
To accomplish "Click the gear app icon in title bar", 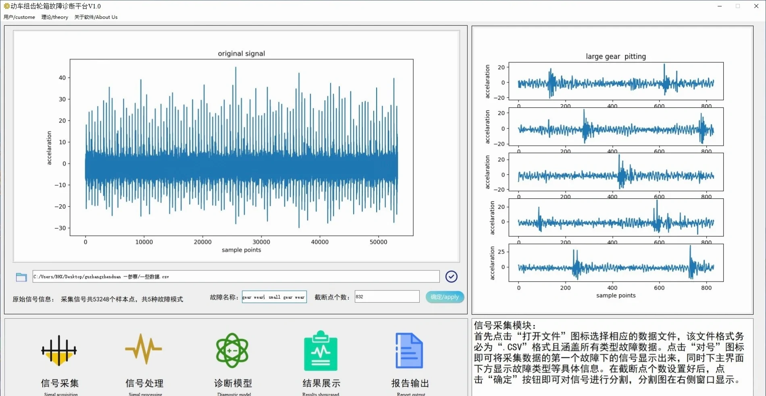I will click(6, 6).
